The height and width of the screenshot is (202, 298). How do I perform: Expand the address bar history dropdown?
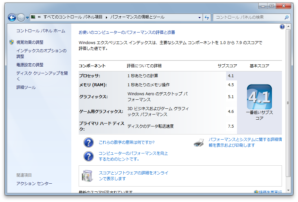pos(199,17)
